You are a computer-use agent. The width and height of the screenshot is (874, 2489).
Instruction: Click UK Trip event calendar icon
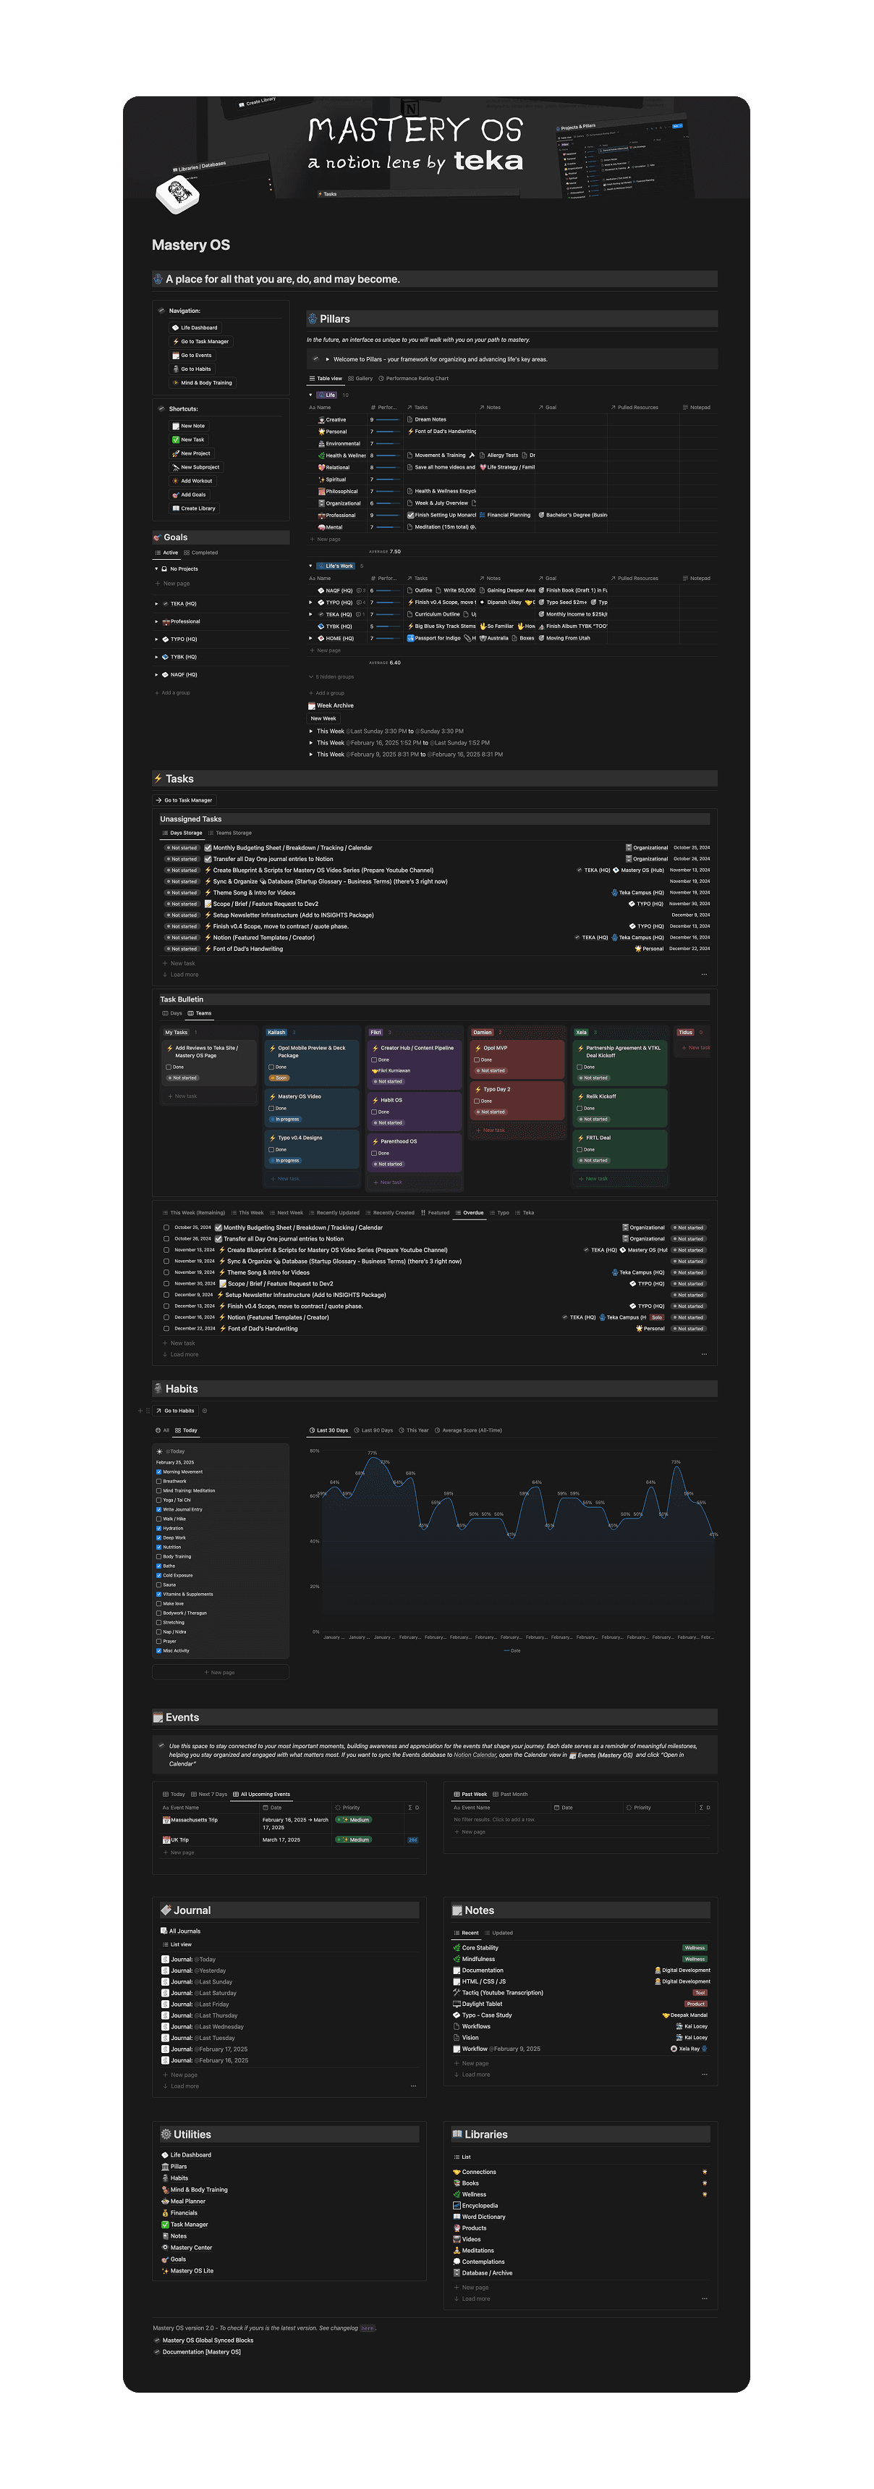tap(166, 1839)
